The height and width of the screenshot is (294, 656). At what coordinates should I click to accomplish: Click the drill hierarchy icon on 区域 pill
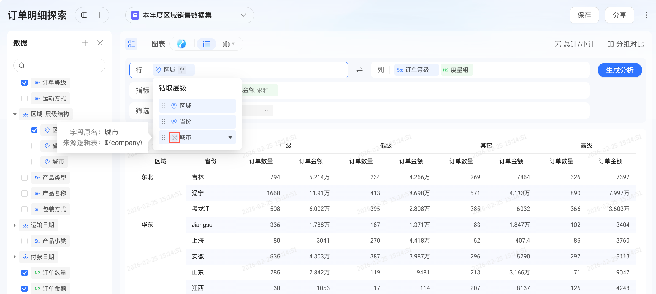point(182,70)
